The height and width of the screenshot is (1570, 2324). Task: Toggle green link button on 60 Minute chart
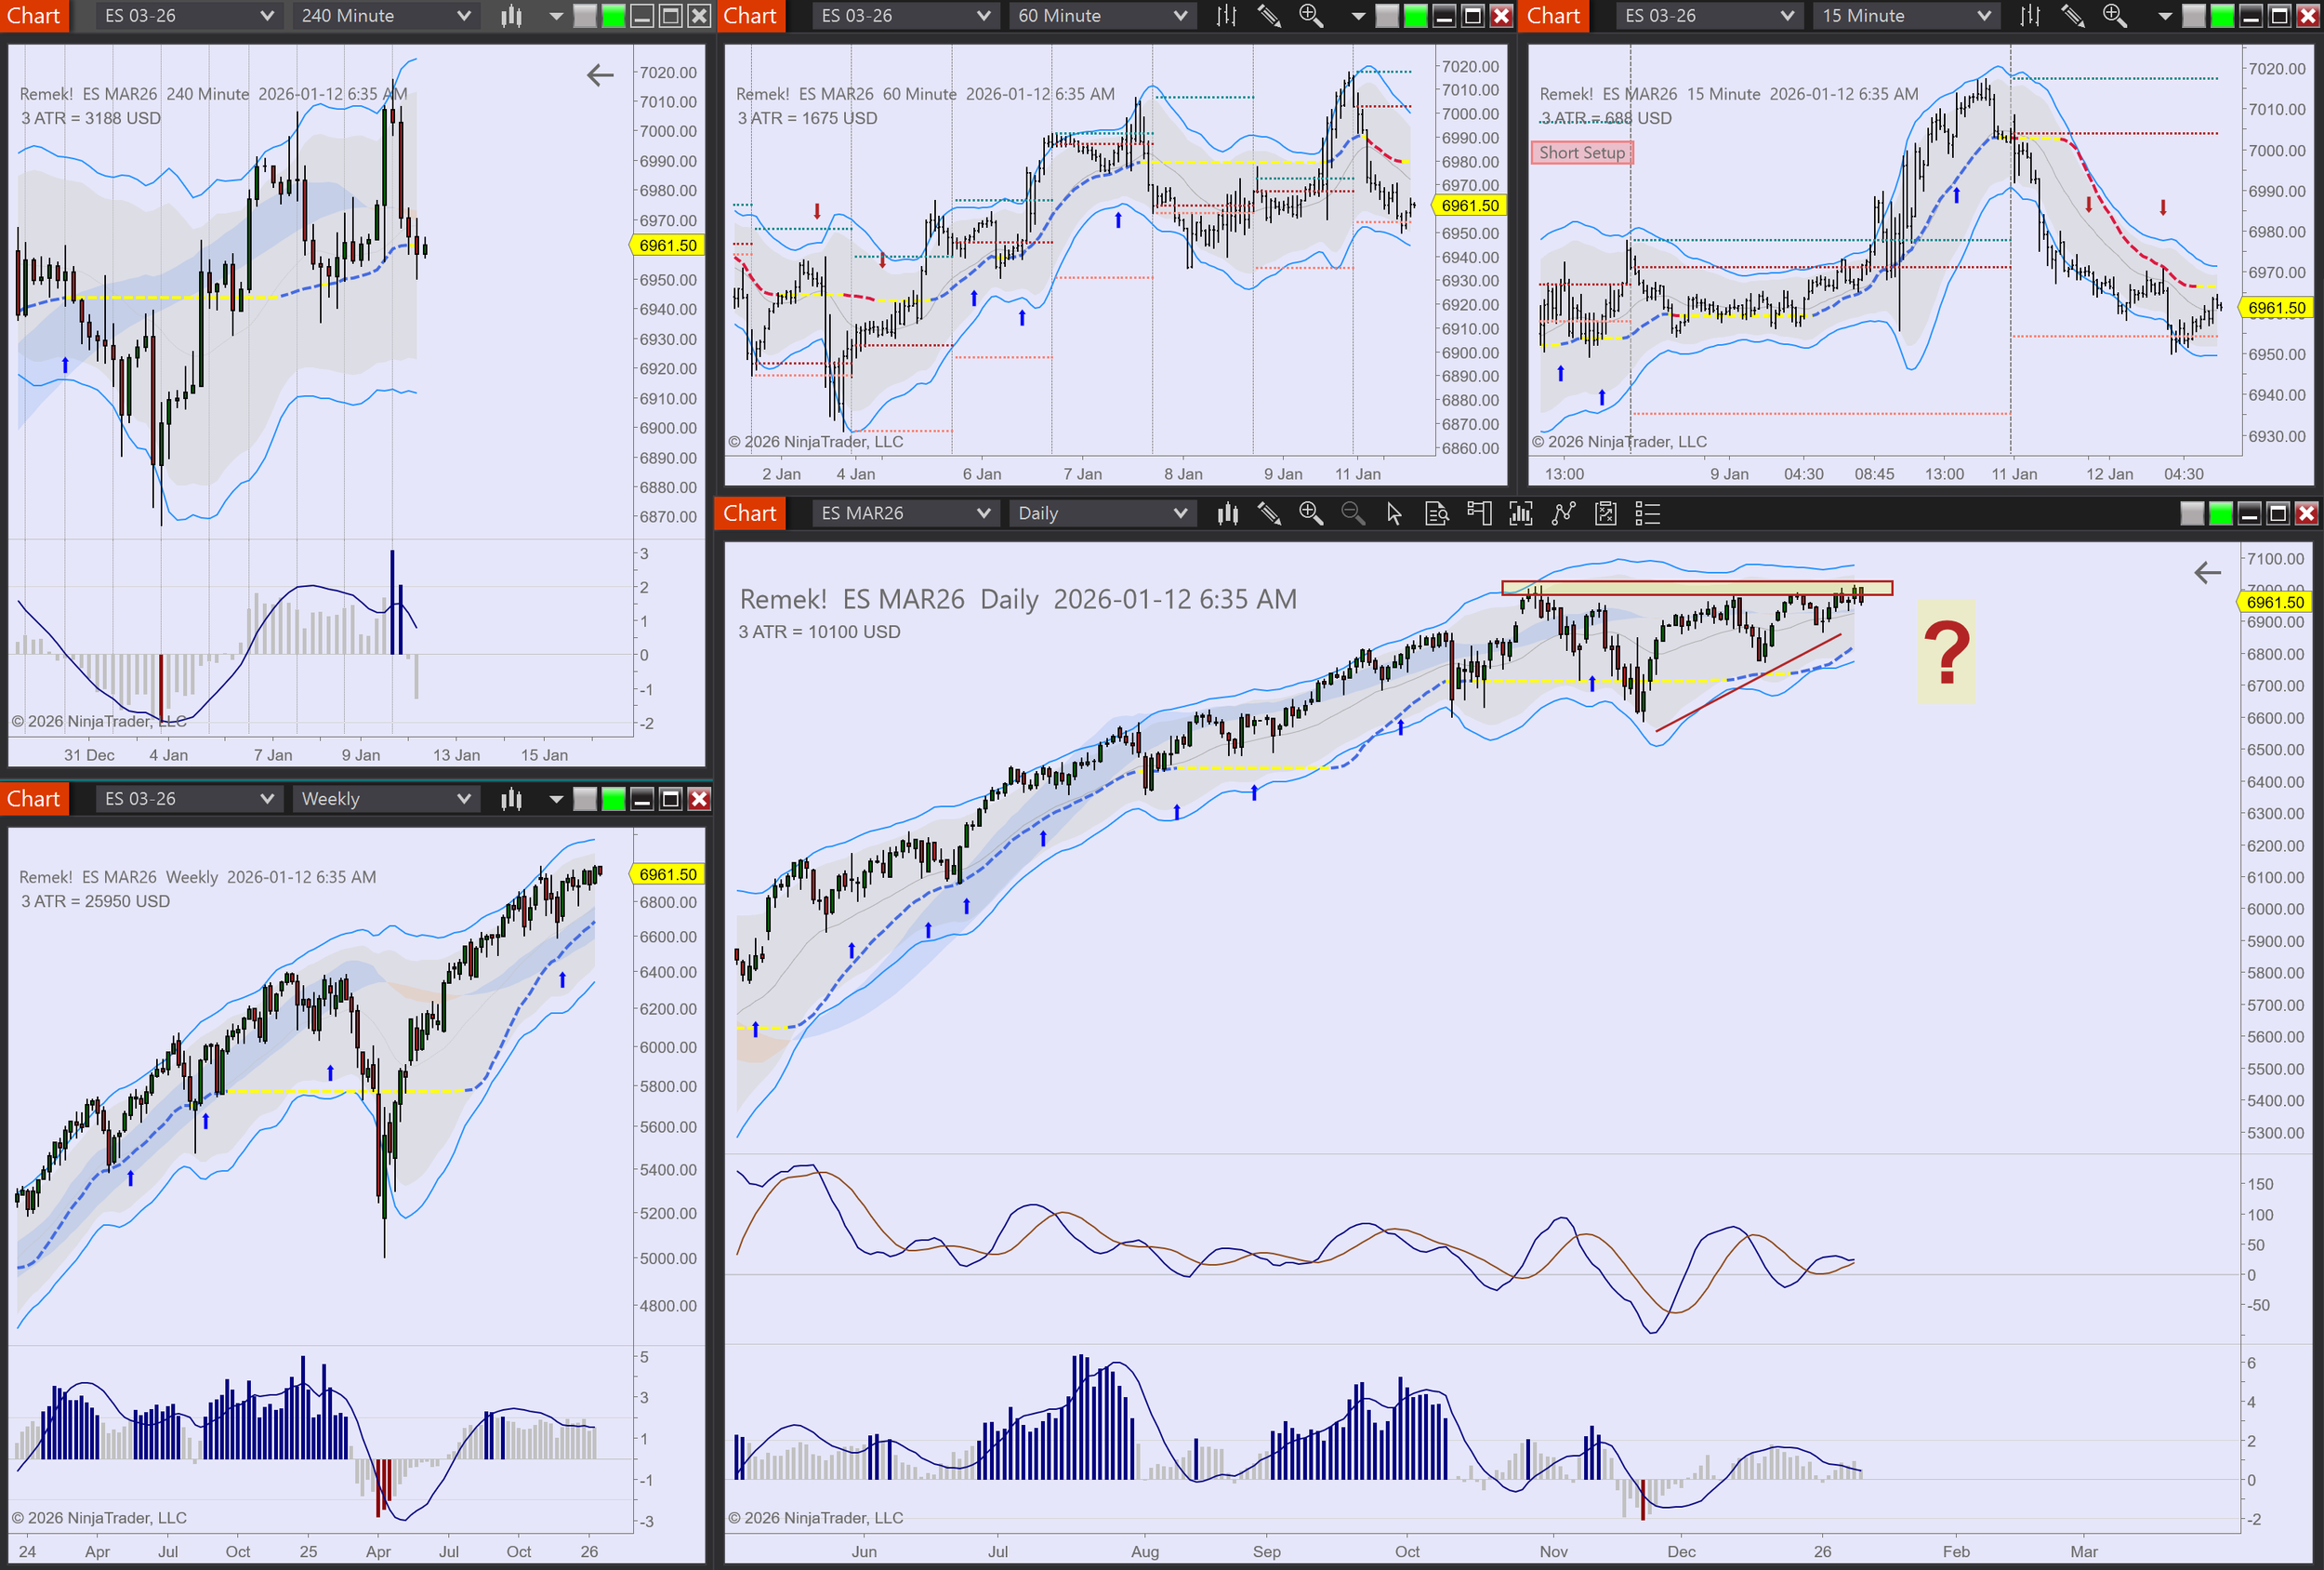1415,15
